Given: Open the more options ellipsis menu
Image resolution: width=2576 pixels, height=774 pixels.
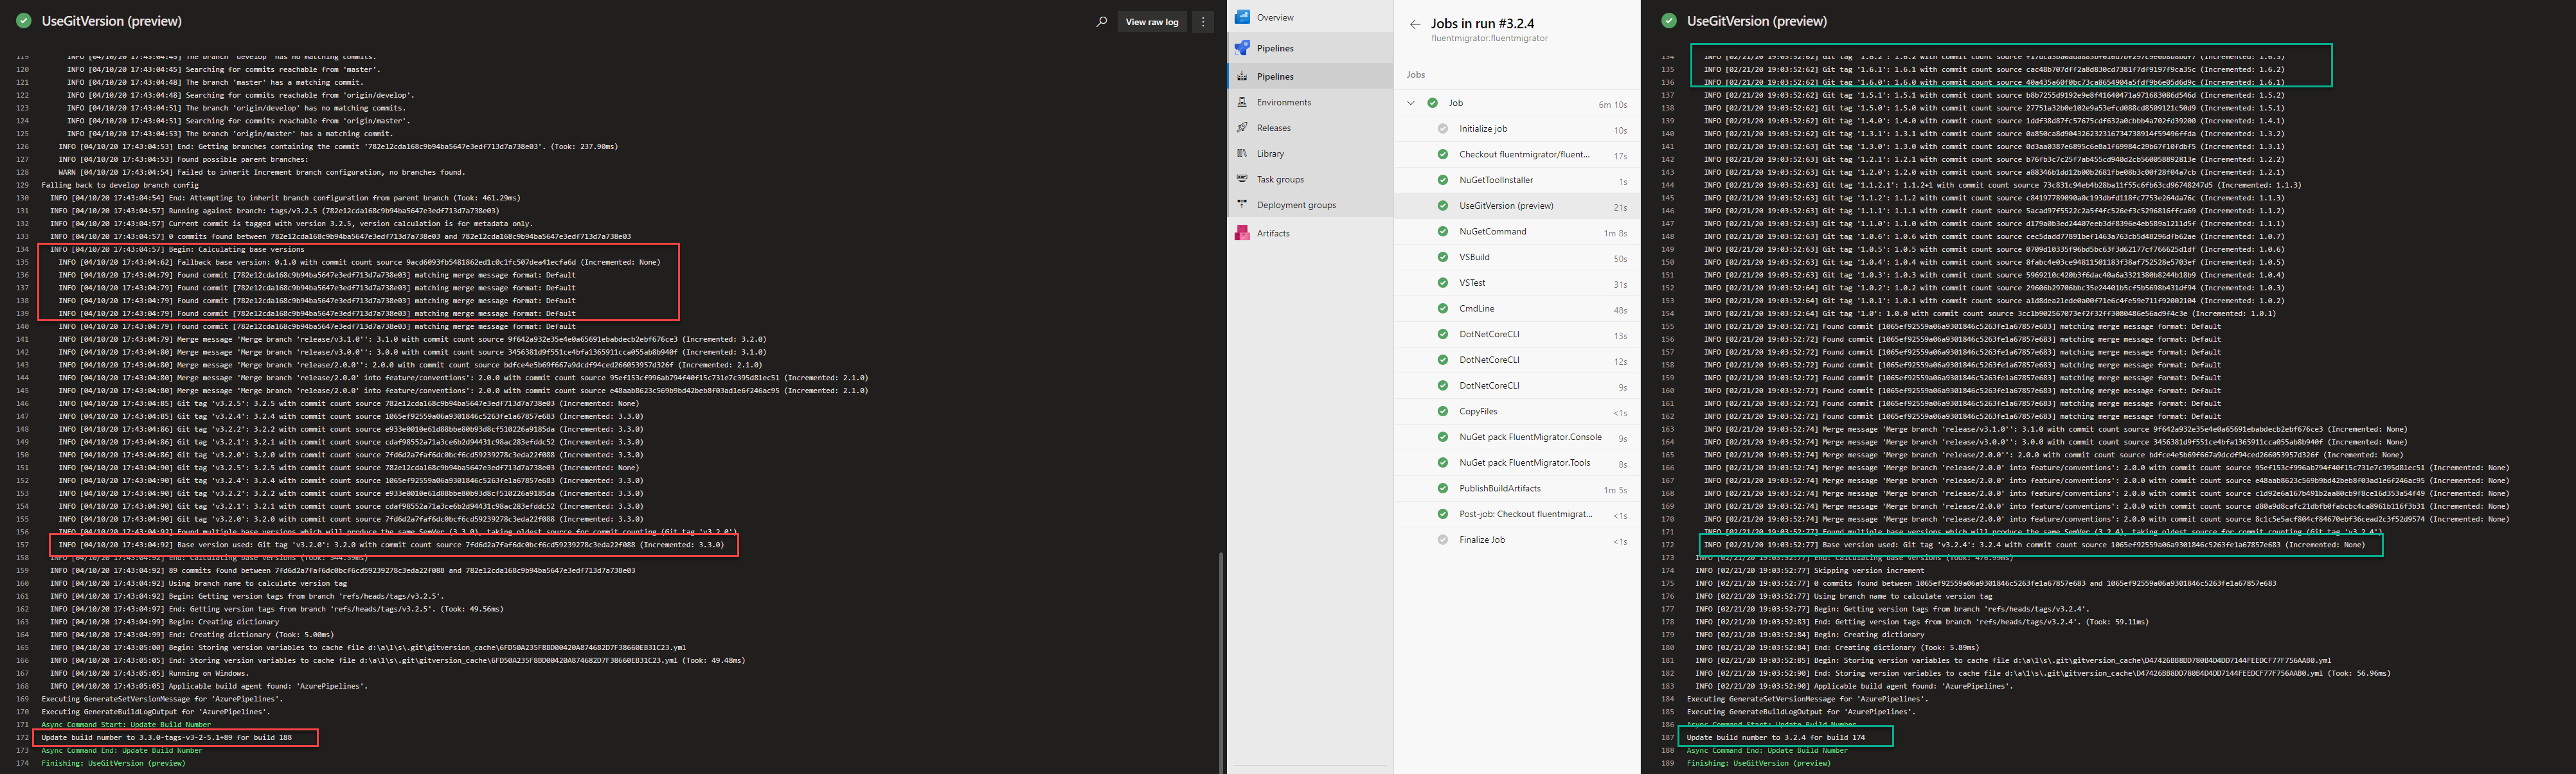Looking at the screenshot, I should click(x=1203, y=21).
